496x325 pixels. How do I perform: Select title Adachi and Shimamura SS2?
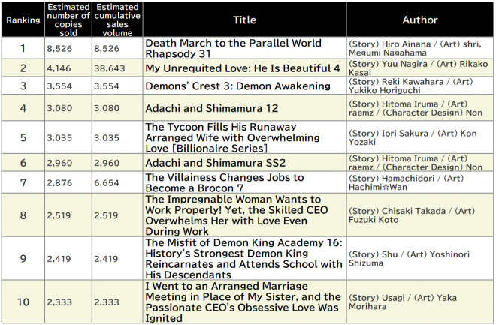click(x=216, y=163)
